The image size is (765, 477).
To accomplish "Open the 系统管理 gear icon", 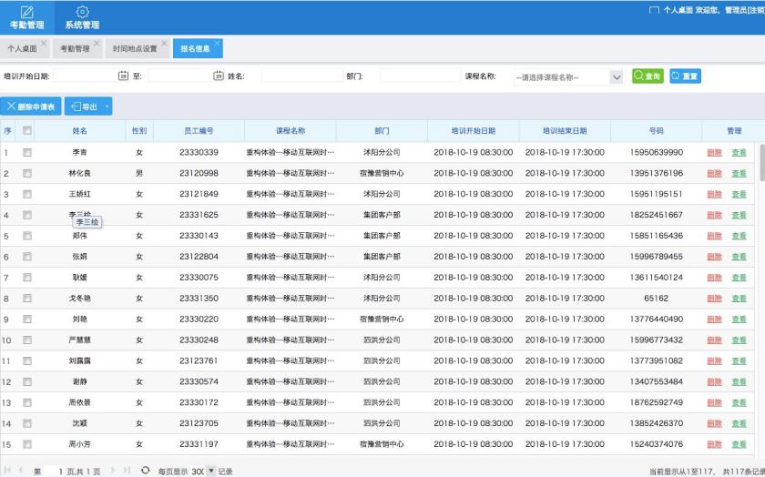I will coord(82,12).
